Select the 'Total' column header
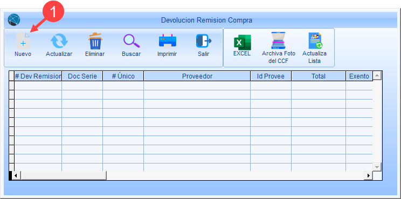The image size is (401, 199). [319, 76]
